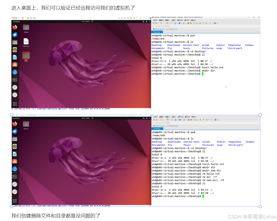The width and height of the screenshot is (277, 221).
Task: Click fullscreen icon in upper VMware Player toolbar
Action: point(31,18)
